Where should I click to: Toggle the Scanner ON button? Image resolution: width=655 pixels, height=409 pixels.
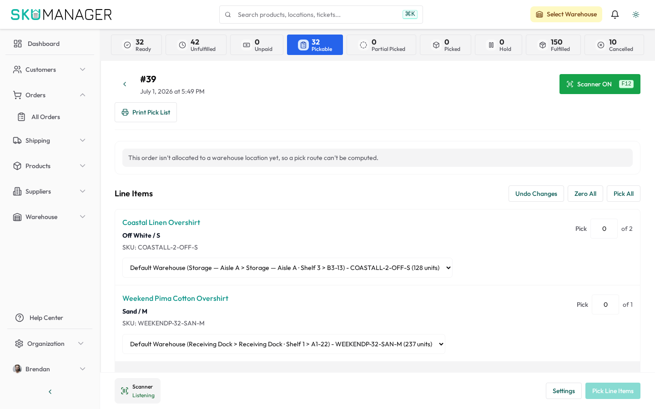(x=600, y=84)
